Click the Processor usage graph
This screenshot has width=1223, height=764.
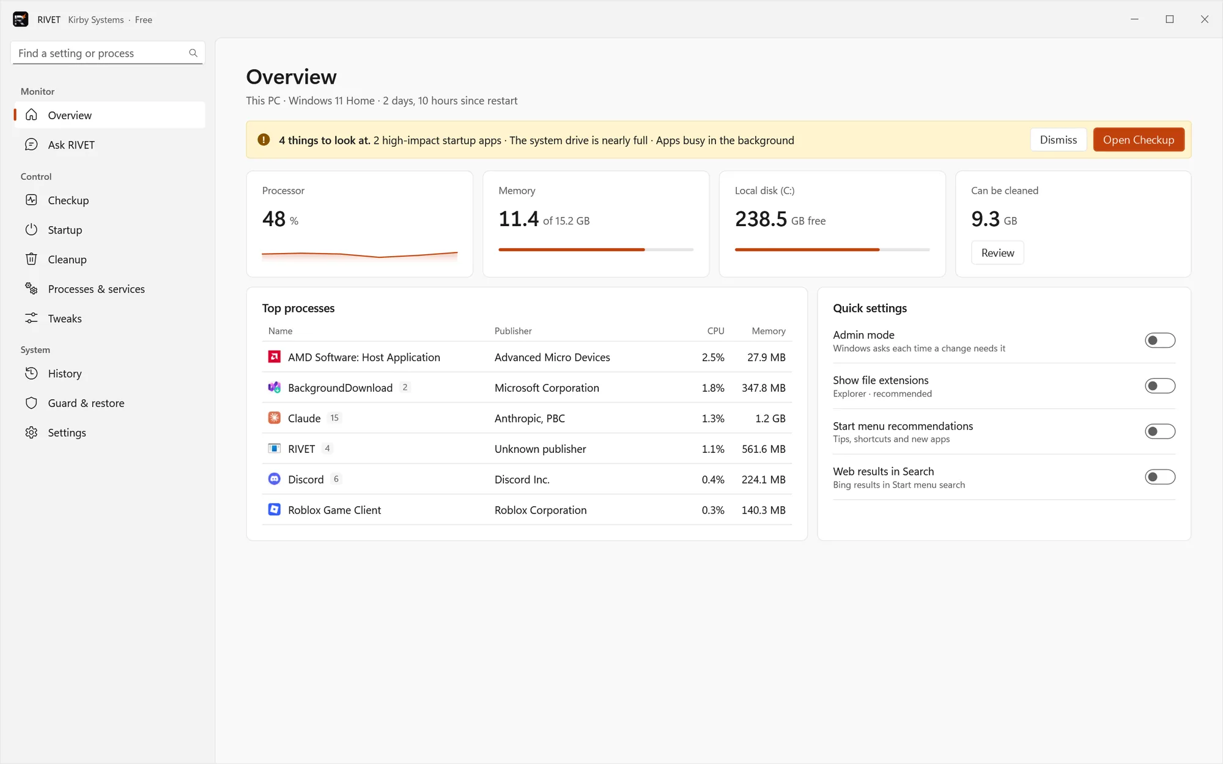point(360,255)
